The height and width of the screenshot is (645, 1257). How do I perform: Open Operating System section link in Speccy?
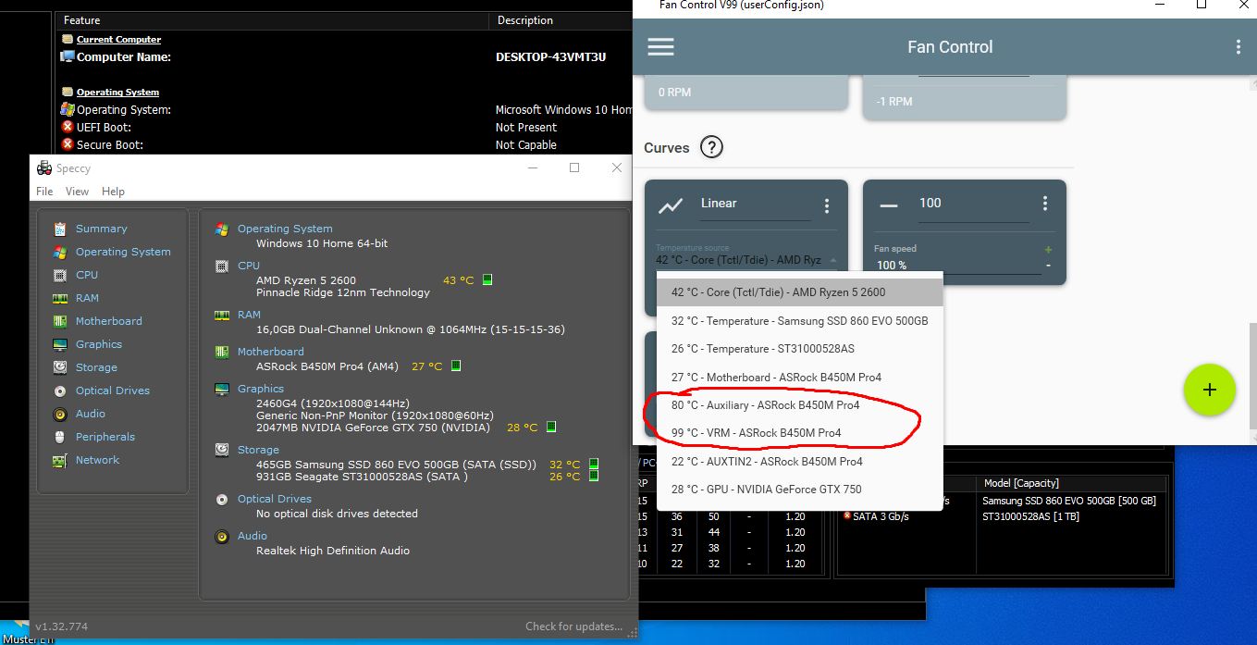(285, 229)
